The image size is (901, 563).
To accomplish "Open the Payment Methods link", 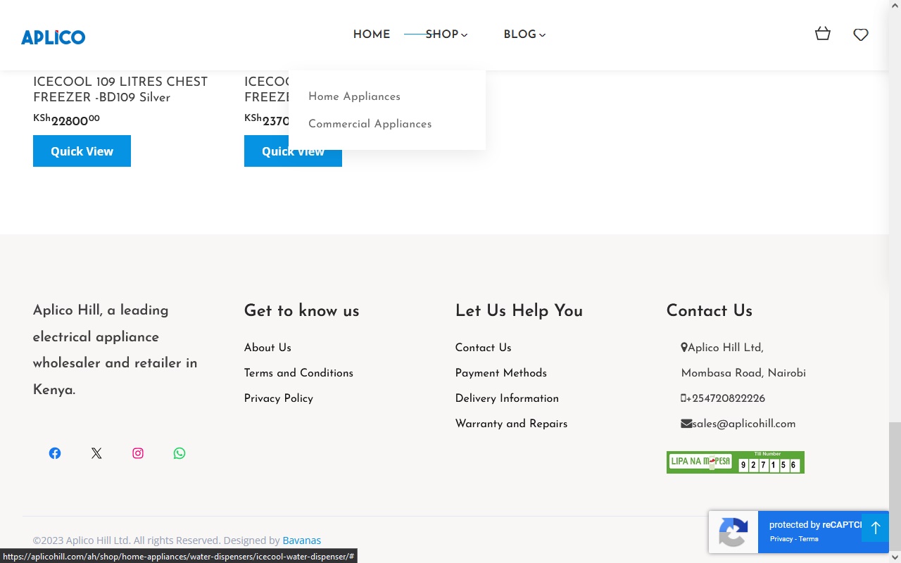I will click(501, 373).
